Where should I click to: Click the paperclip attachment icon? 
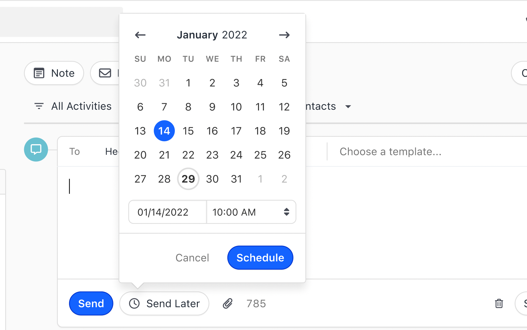[x=228, y=303]
